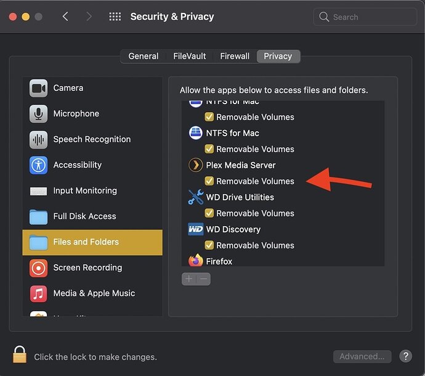Toggle Removable Volumes under fully visible NTFS for Mac
Viewport: 425px width, 376px height.
pos(209,149)
